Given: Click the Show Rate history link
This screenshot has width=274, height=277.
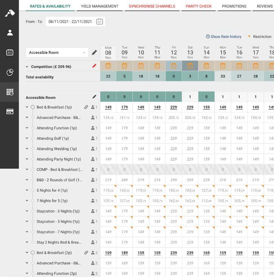Looking at the screenshot, I should [223, 37].
